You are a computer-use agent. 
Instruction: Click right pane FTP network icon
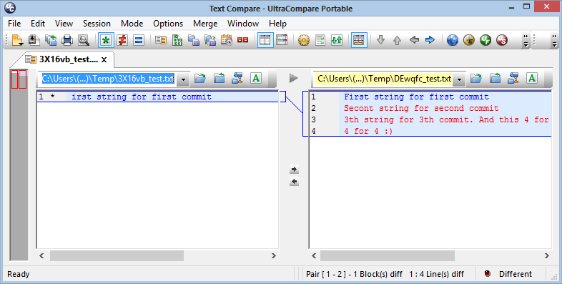click(513, 78)
